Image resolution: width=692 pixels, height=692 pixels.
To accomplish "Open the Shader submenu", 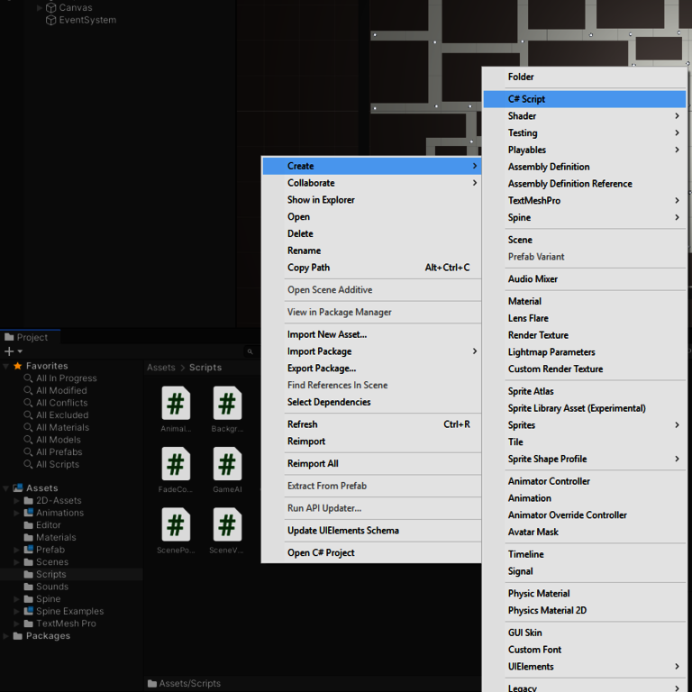I will click(584, 116).
